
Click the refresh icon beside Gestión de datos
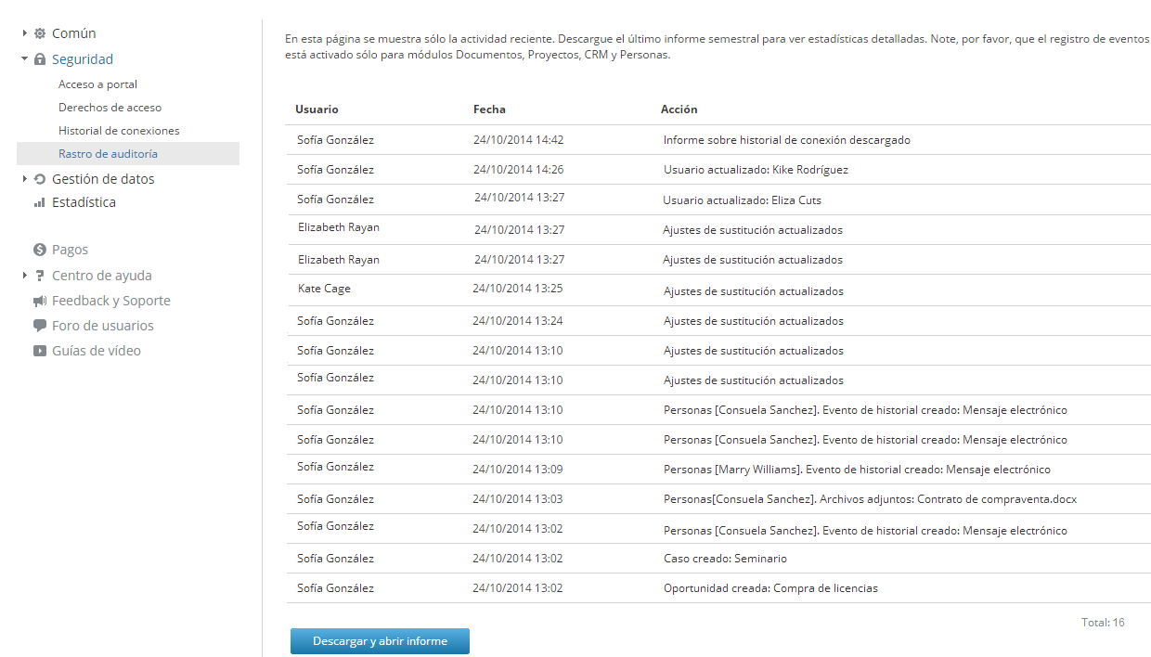[x=40, y=179]
